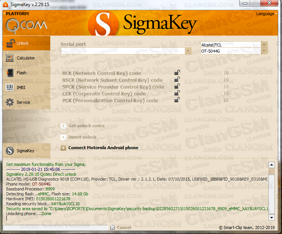Switch to the Unlock tab
This screenshot has height=234, width=282.
point(26,43)
